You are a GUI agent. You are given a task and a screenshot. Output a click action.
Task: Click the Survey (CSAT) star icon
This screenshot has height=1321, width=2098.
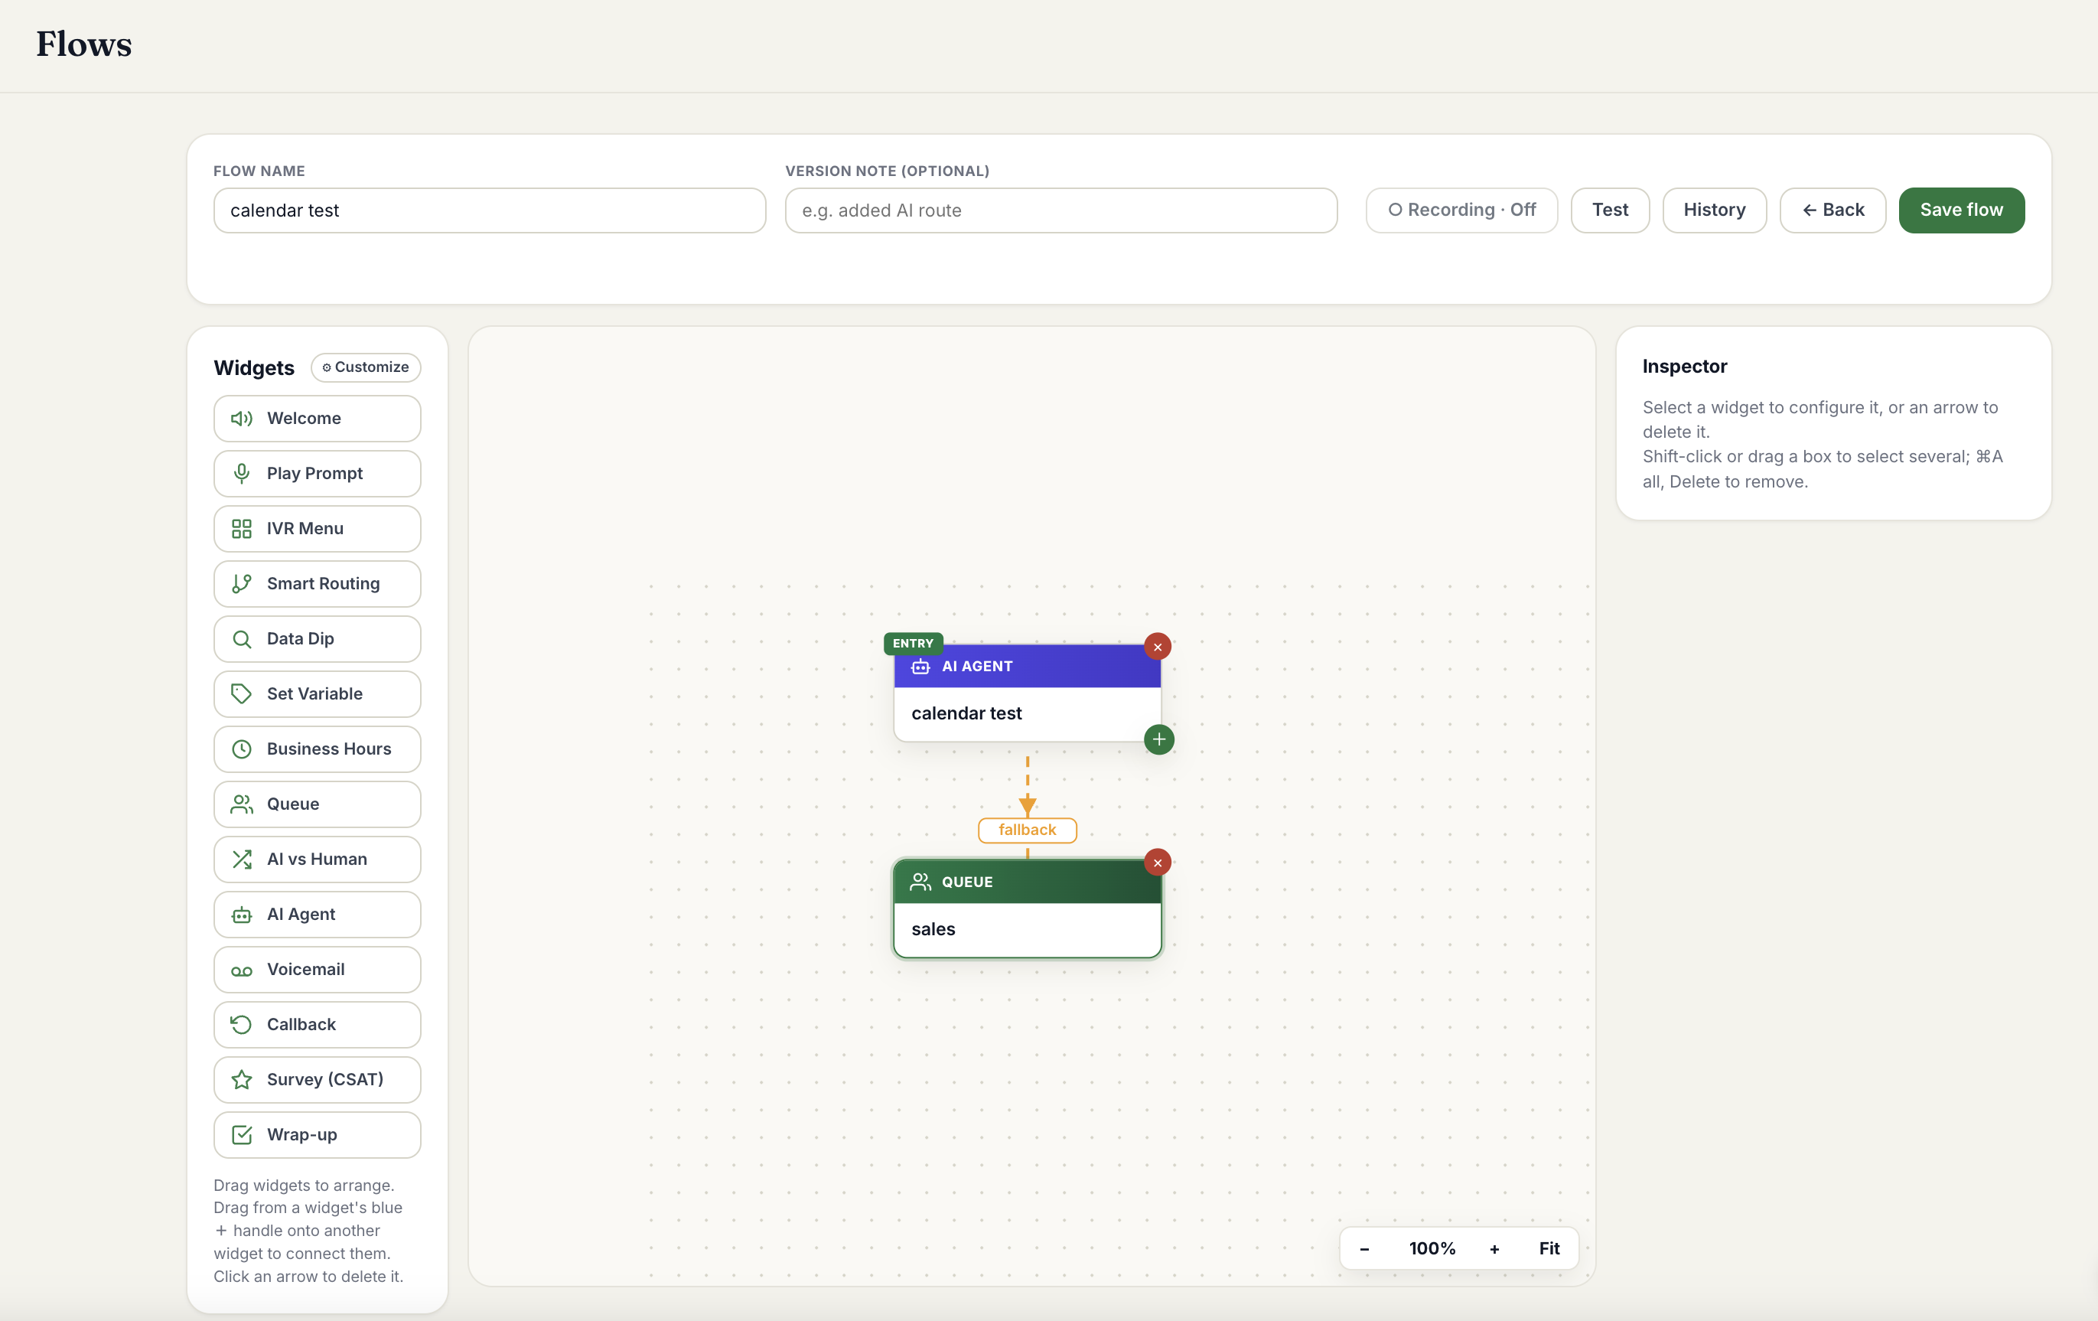click(241, 1080)
